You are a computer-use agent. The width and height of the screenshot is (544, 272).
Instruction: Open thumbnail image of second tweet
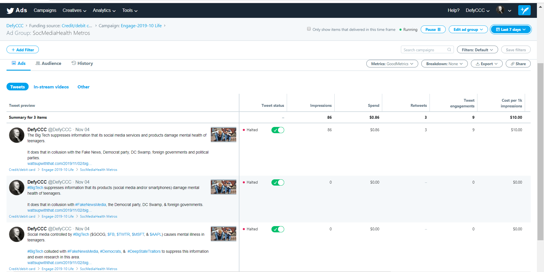(x=223, y=187)
